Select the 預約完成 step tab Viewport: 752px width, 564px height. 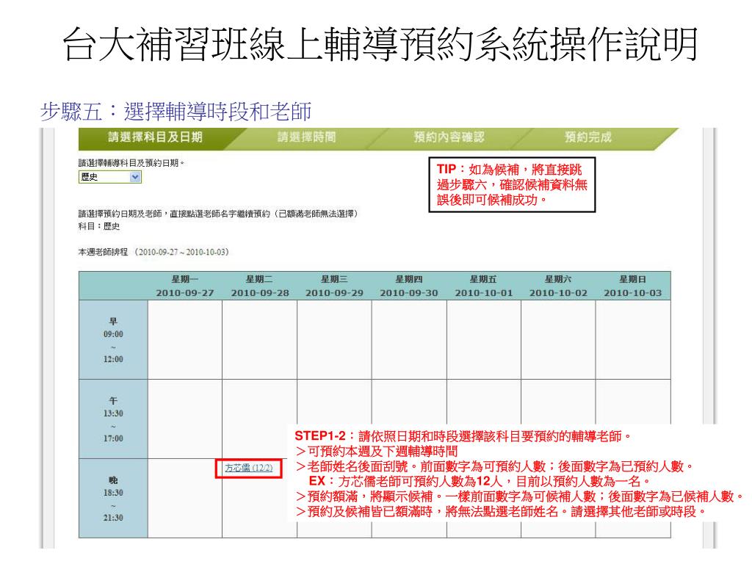click(x=588, y=137)
